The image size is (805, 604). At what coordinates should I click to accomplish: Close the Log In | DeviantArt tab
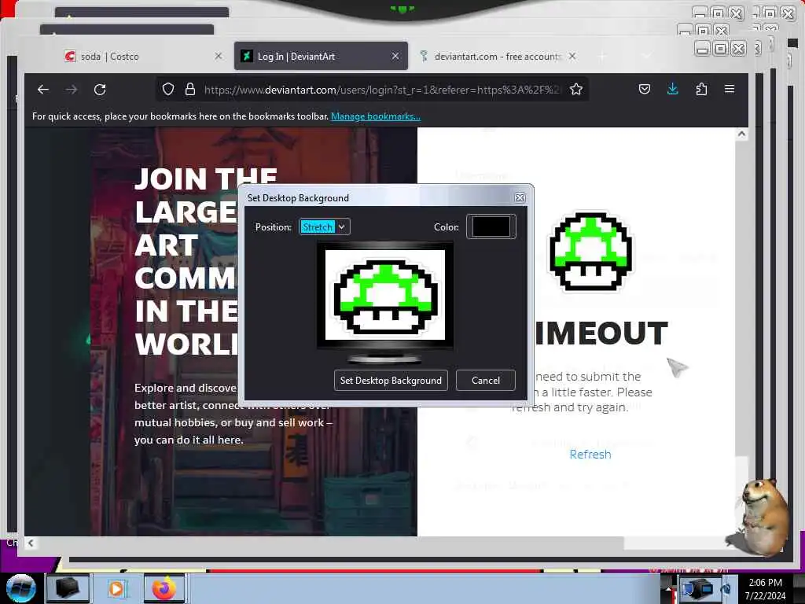tap(395, 56)
